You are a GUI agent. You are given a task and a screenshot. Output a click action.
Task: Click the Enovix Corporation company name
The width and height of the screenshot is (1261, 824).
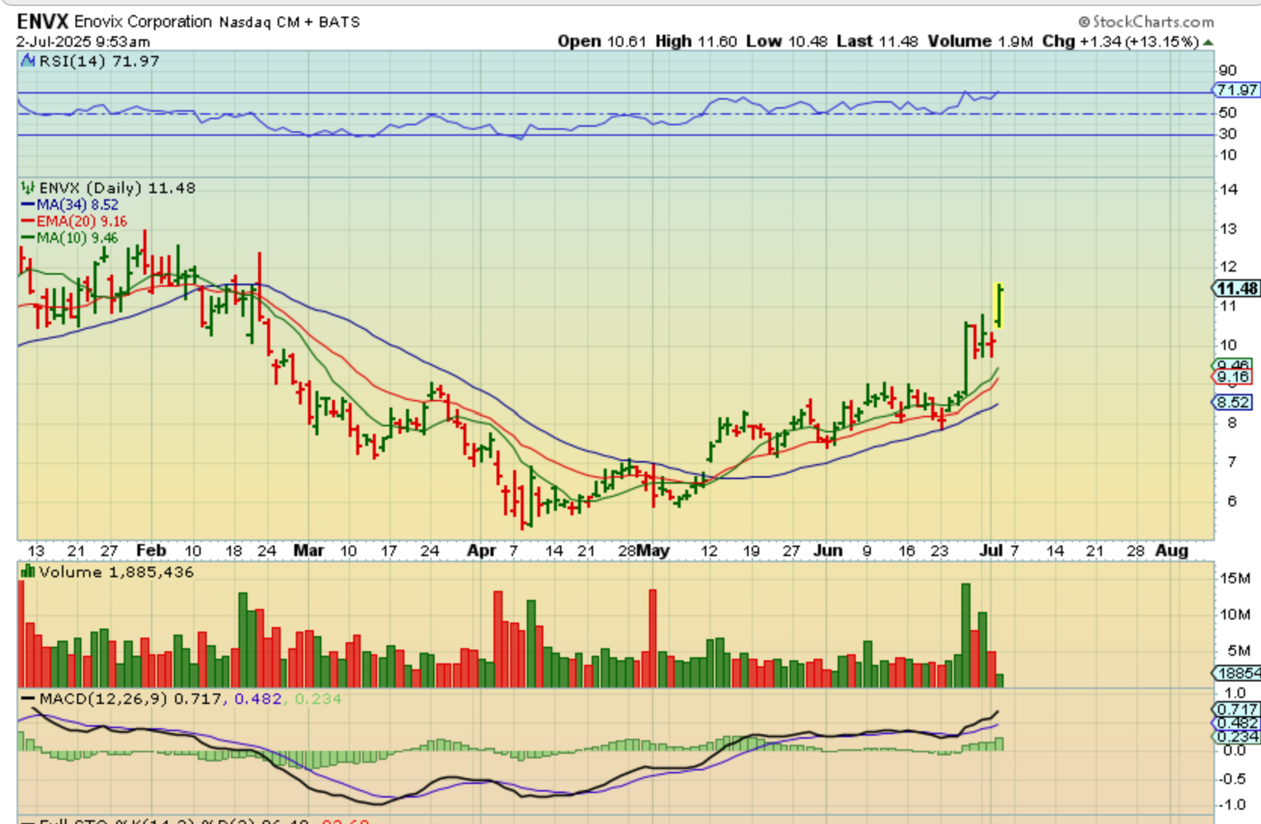143,21
